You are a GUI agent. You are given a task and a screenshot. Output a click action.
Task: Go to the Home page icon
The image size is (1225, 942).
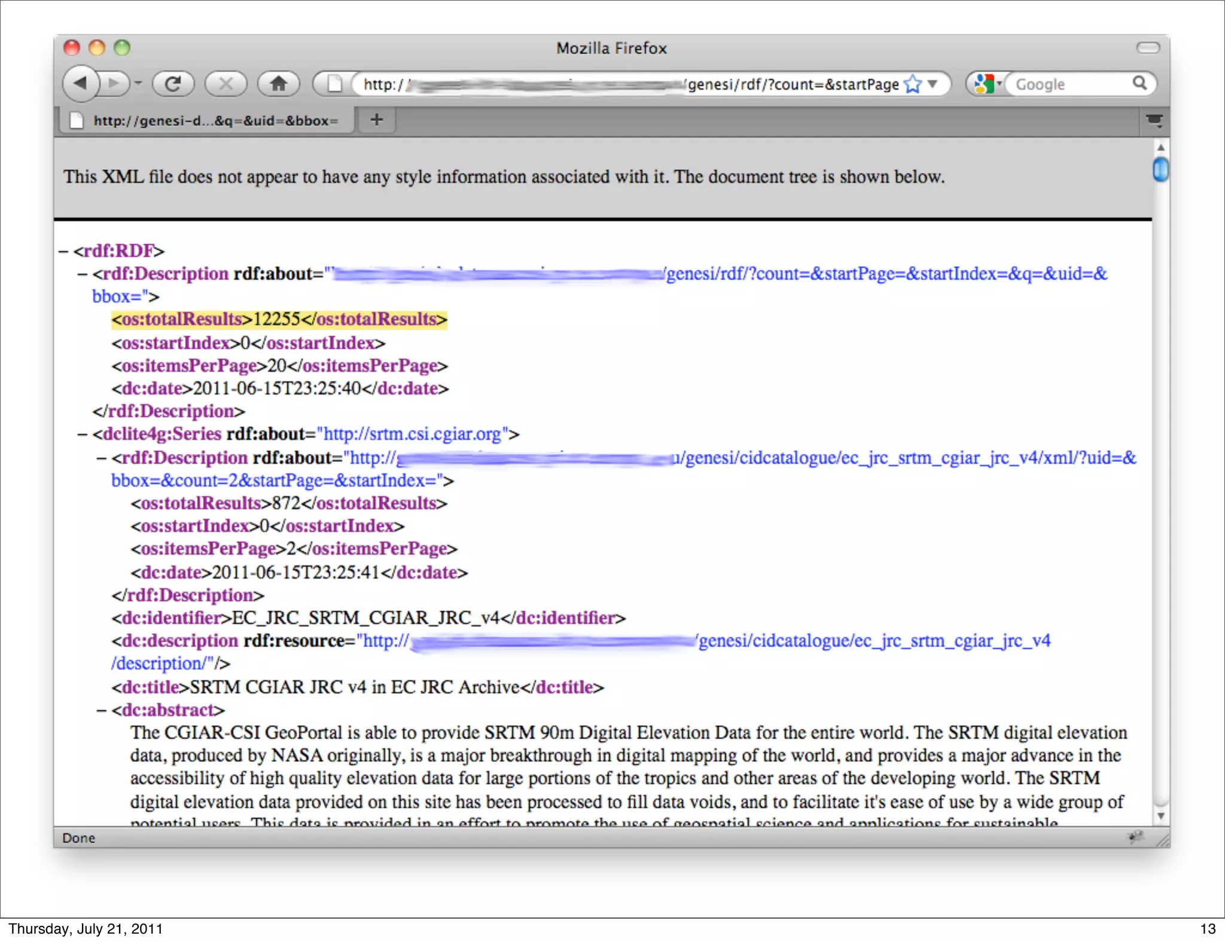(x=278, y=84)
